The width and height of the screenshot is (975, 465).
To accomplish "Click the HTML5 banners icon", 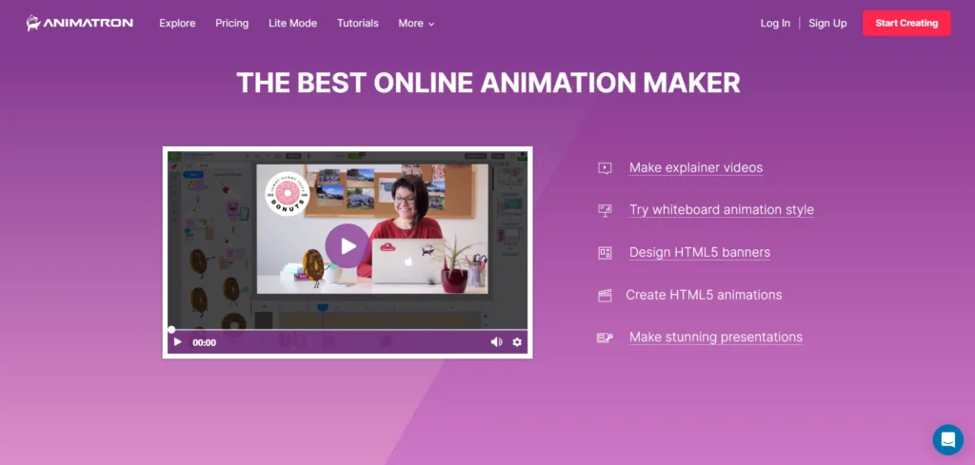I will tap(605, 253).
